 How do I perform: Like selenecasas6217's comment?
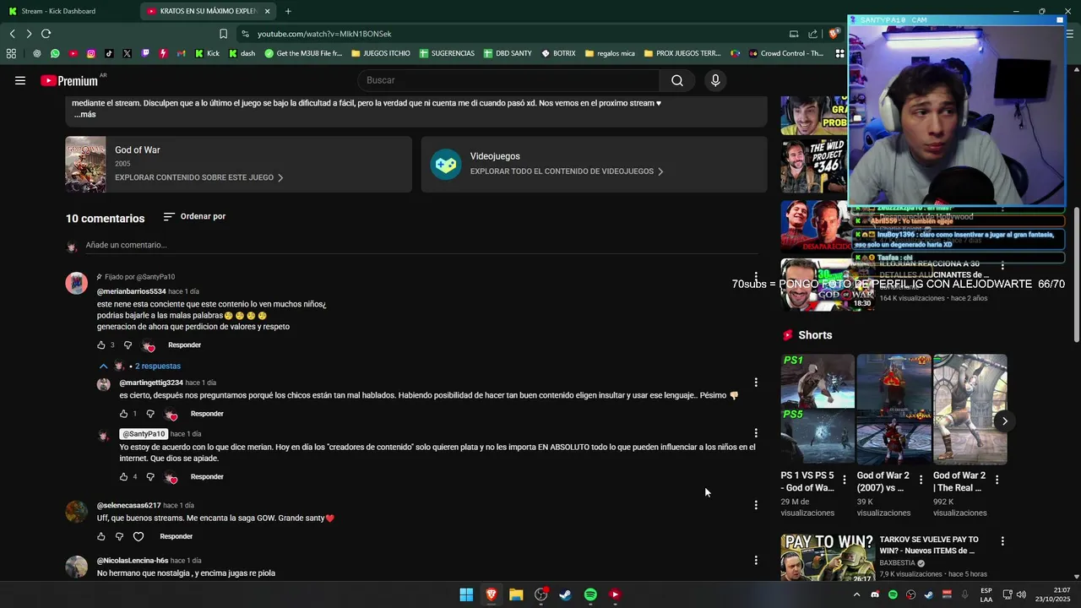[101, 536]
